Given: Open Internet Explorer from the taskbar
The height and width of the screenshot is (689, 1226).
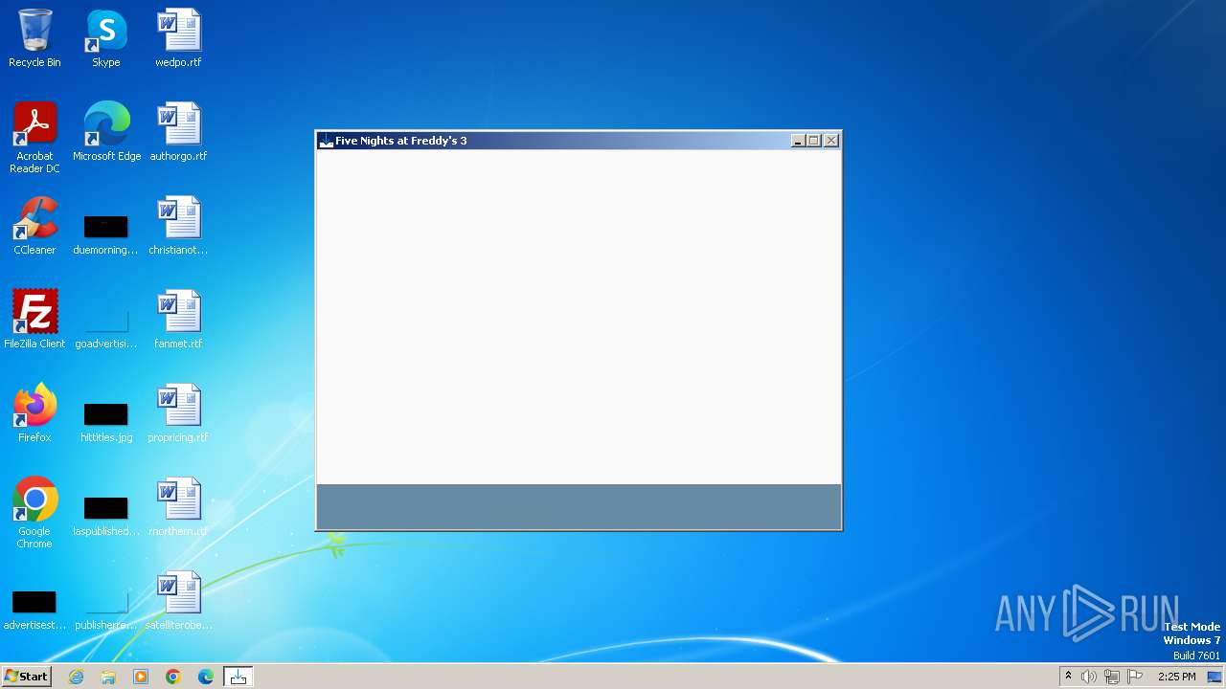Looking at the screenshot, I should [x=77, y=677].
